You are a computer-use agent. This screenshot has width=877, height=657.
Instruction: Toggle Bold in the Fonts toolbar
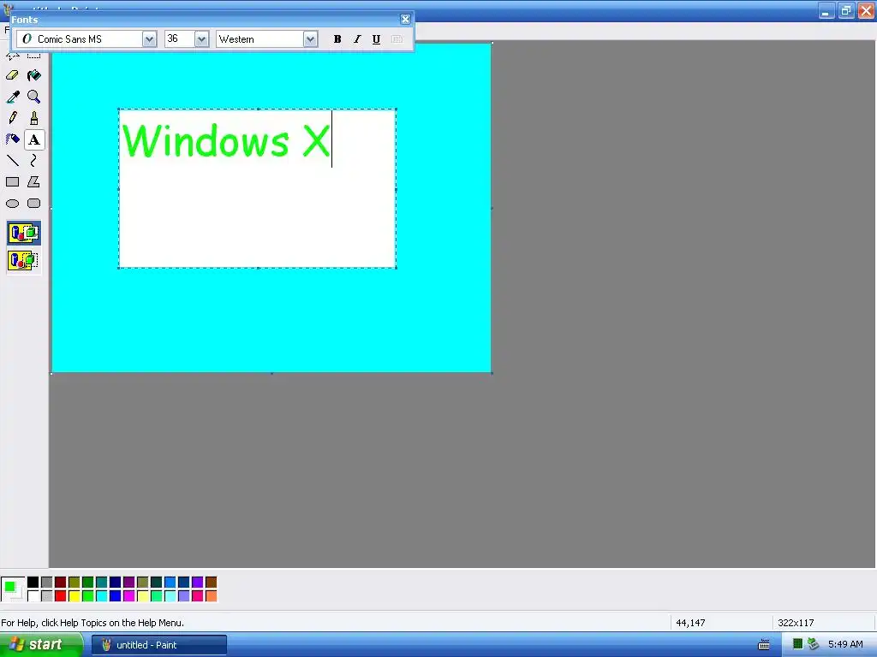click(x=337, y=39)
